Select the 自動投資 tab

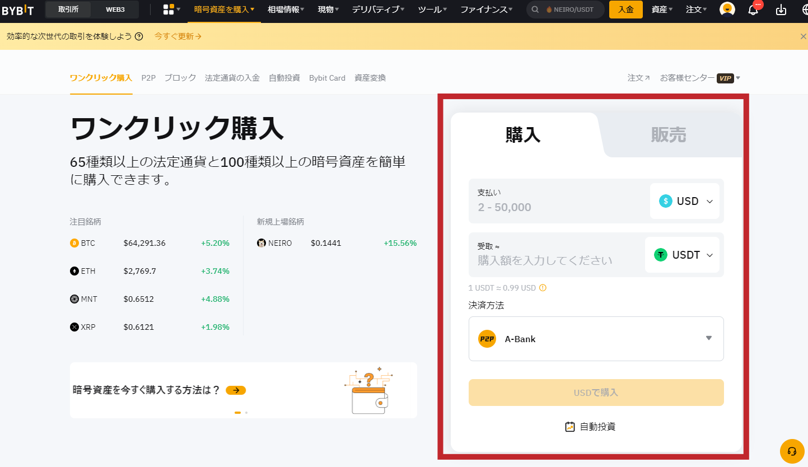pos(284,78)
